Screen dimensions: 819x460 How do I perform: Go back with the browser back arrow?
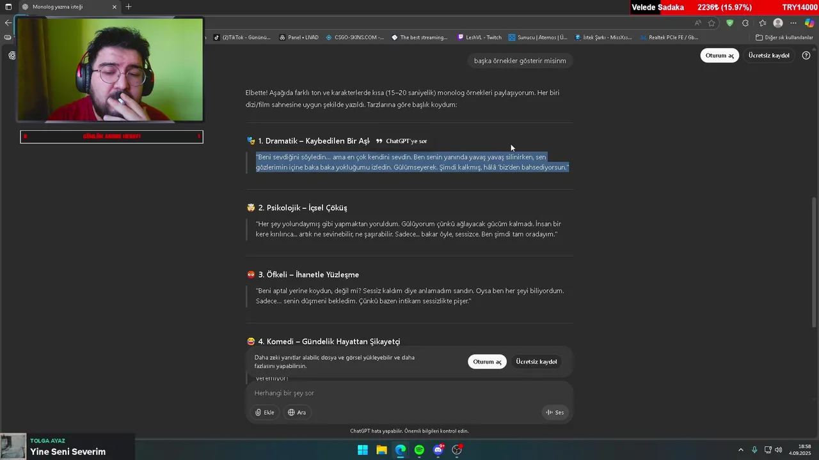[8, 23]
